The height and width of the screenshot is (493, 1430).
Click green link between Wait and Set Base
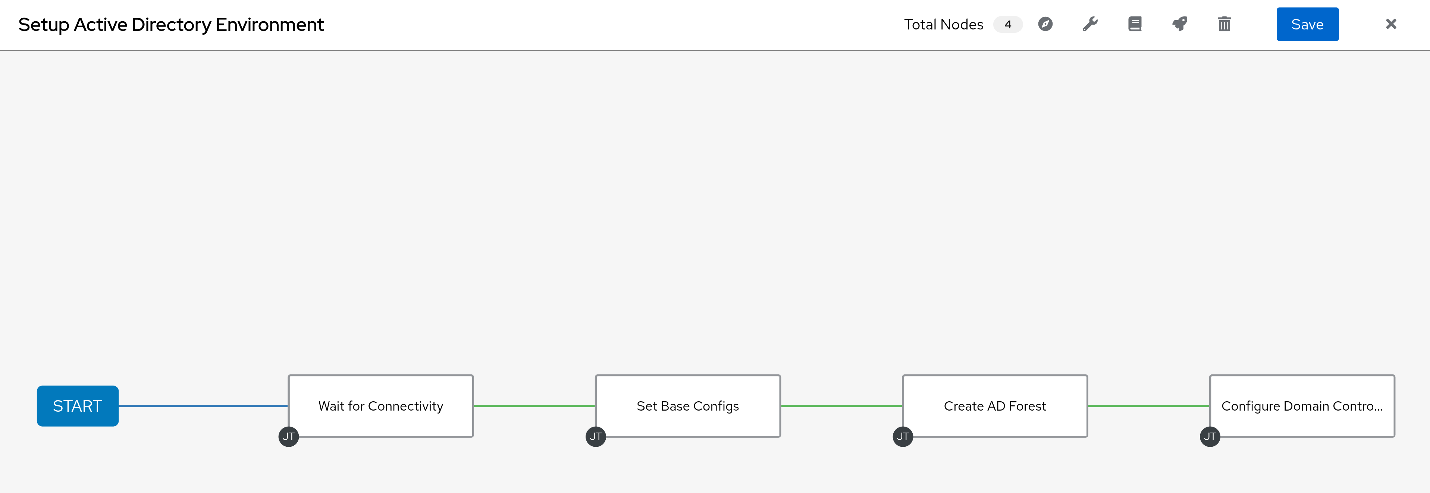click(534, 406)
